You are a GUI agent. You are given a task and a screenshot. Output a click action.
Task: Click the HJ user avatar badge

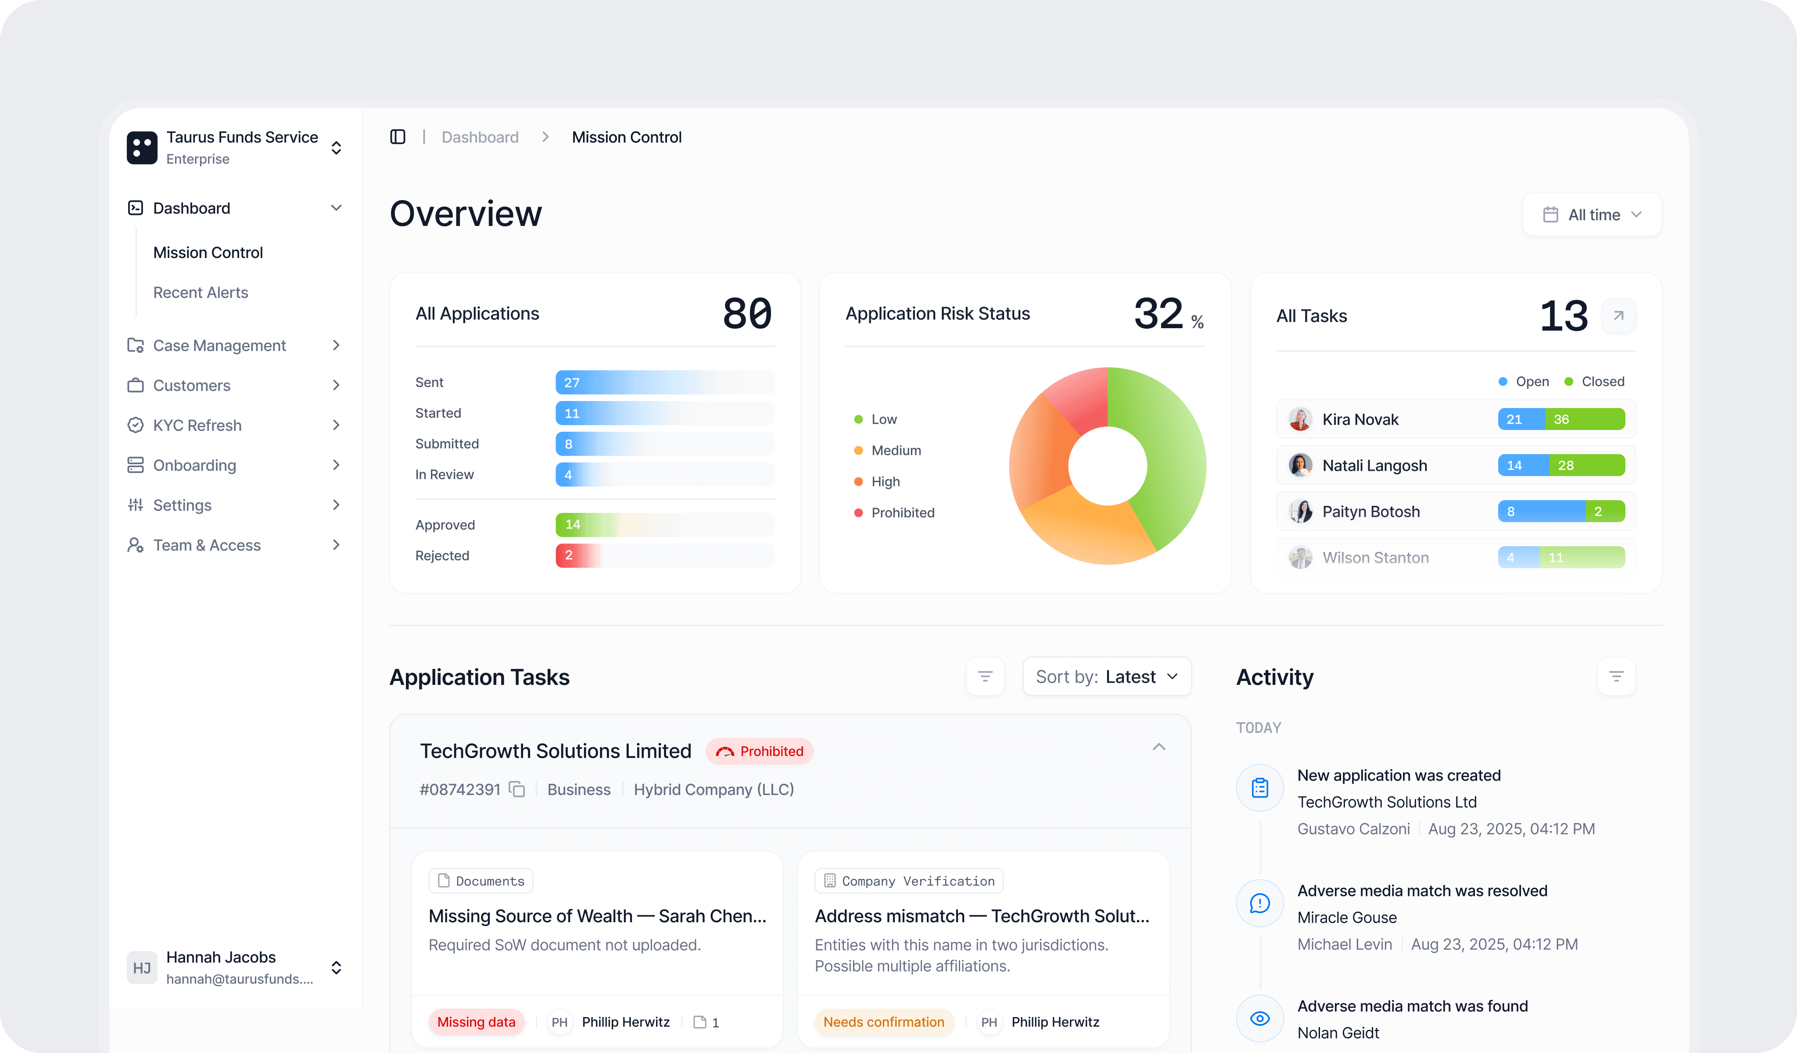tap(142, 967)
